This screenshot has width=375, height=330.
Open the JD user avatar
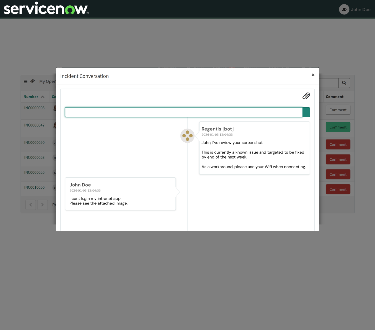pyautogui.click(x=344, y=9)
